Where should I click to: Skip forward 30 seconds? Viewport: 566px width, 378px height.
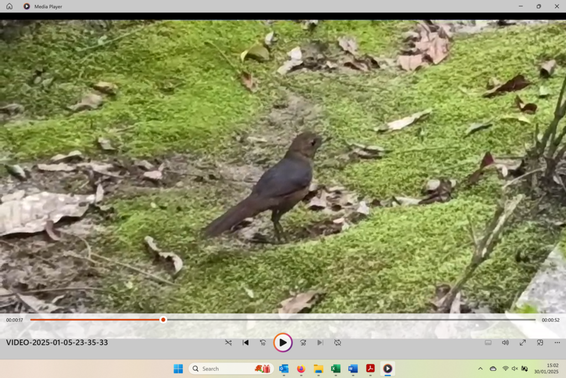(303, 343)
